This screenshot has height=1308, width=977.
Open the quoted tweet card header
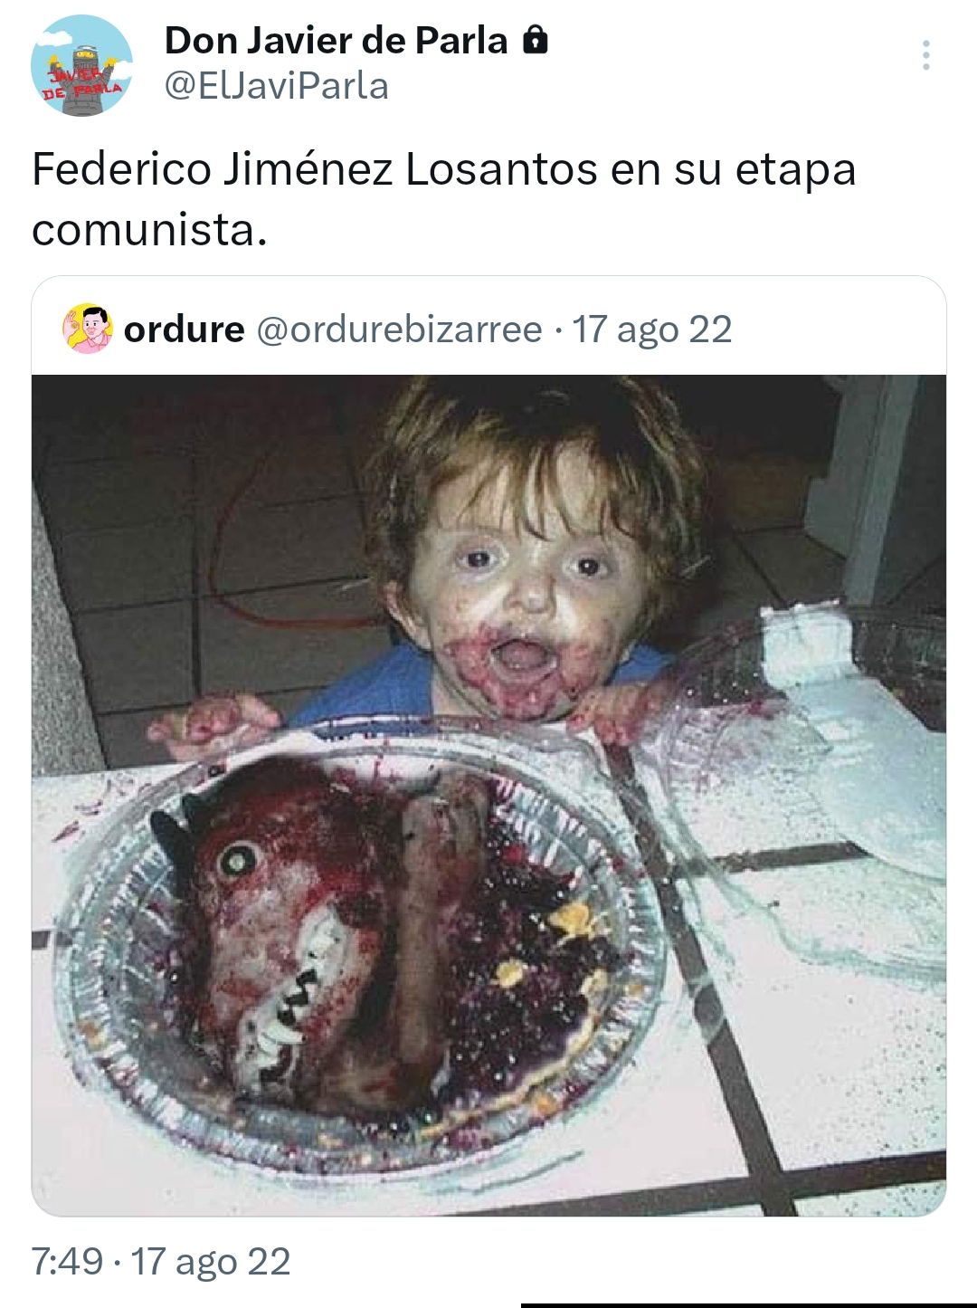[x=488, y=328]
